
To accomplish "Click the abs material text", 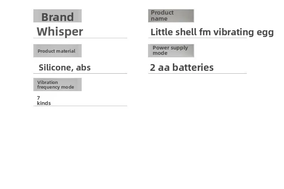I will point(83,68).
